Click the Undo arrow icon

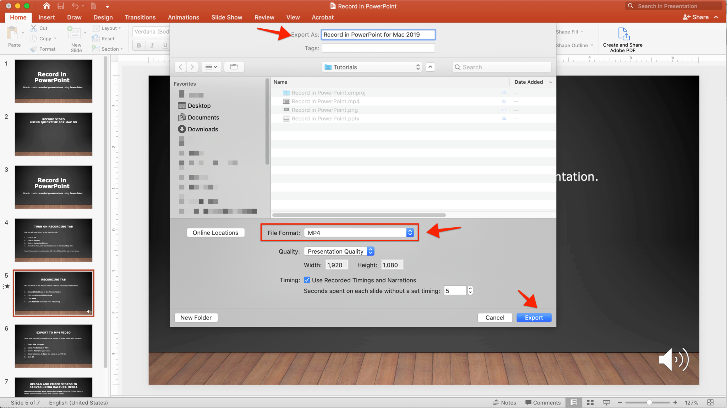point(75,6)
